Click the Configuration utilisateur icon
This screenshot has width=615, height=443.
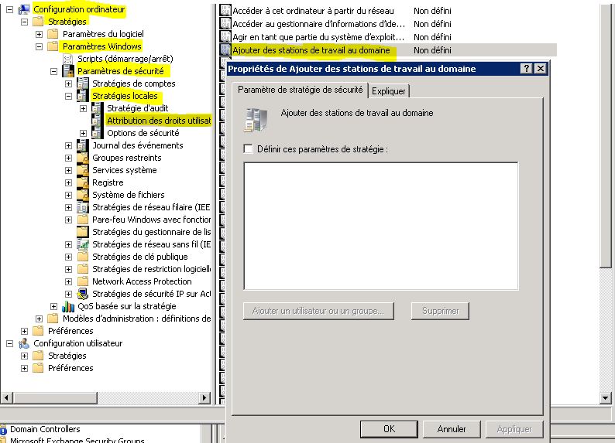[x=24, y=343]
